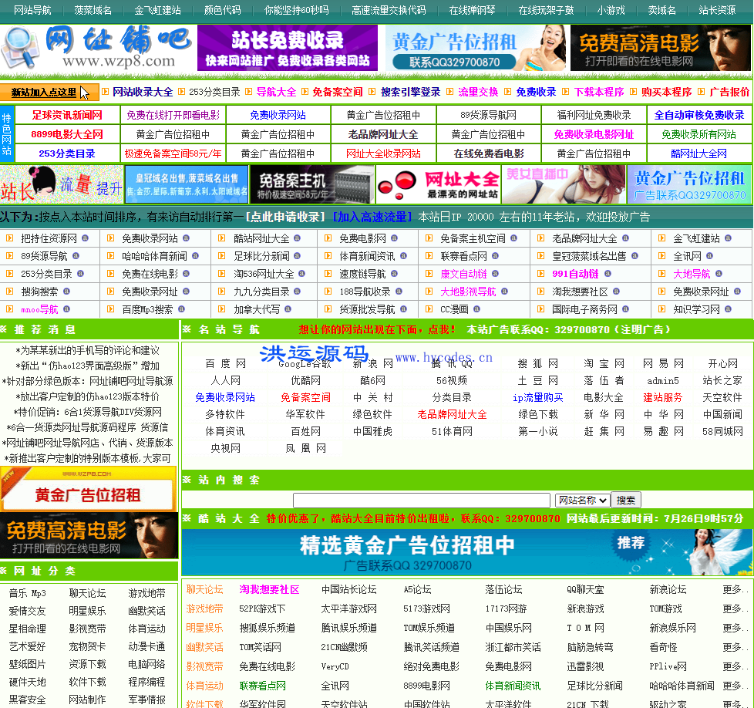Click orange arrow icon before 网站收录大全

[x=106, y=91]
